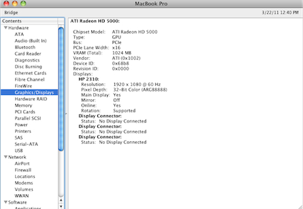Open Hardware RAID section
The image size is (303, 209).
[31, 99]
